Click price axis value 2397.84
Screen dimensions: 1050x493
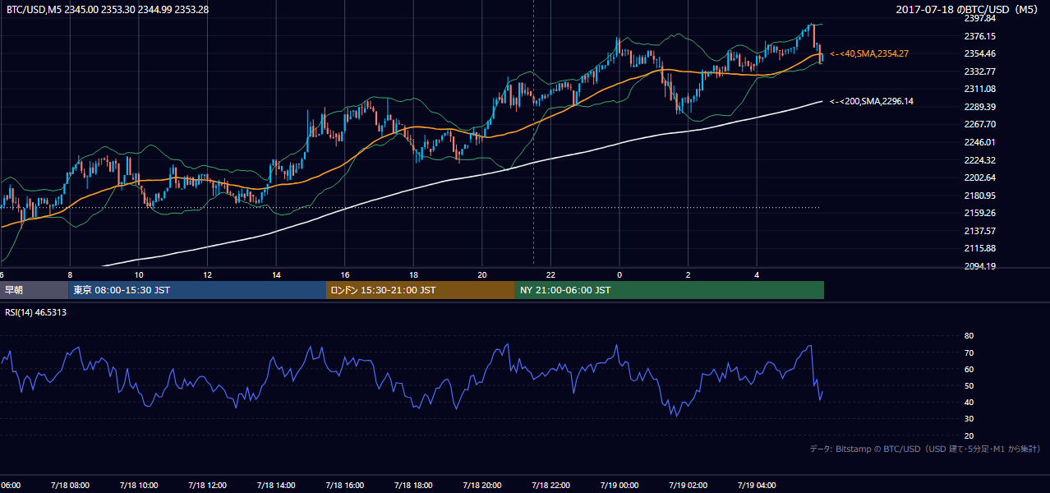click(979, 18)
